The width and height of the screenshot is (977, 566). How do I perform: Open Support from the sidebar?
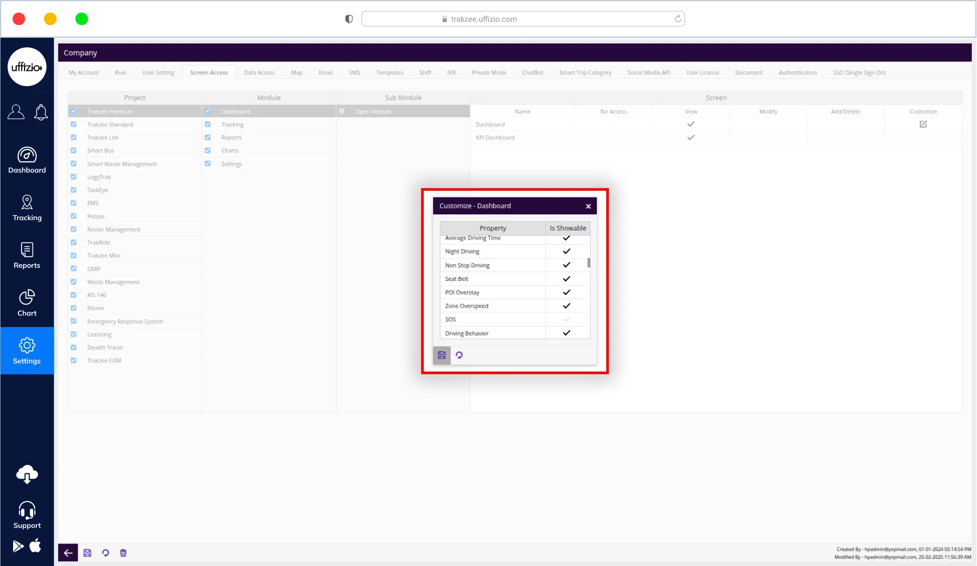tap(27, 515)
